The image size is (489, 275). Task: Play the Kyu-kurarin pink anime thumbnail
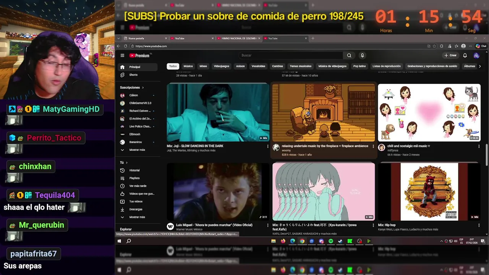pos(324,191)
